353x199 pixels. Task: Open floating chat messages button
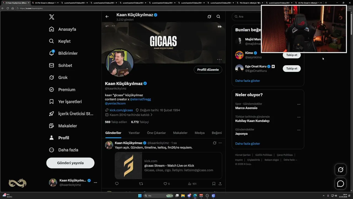tap(341, 184)
